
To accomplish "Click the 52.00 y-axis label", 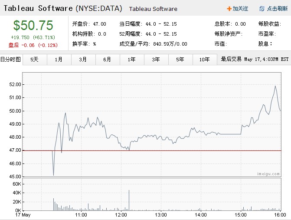I will 15,84.
